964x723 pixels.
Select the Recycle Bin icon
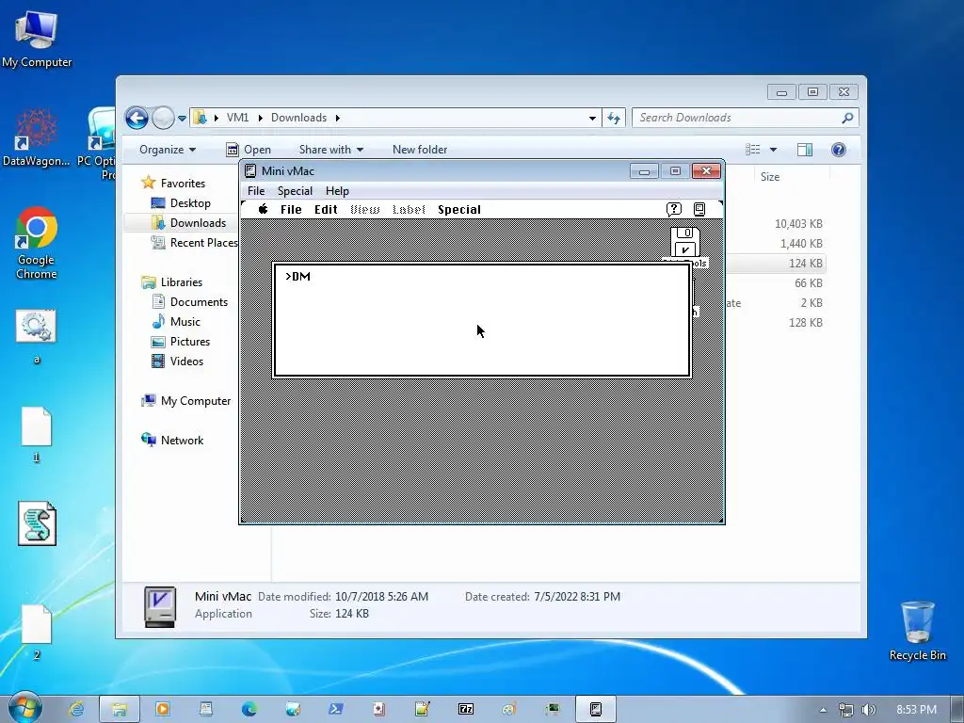pos(917,631)
